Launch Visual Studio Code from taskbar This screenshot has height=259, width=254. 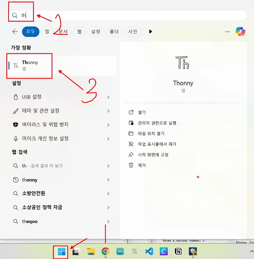pos(149,252)
